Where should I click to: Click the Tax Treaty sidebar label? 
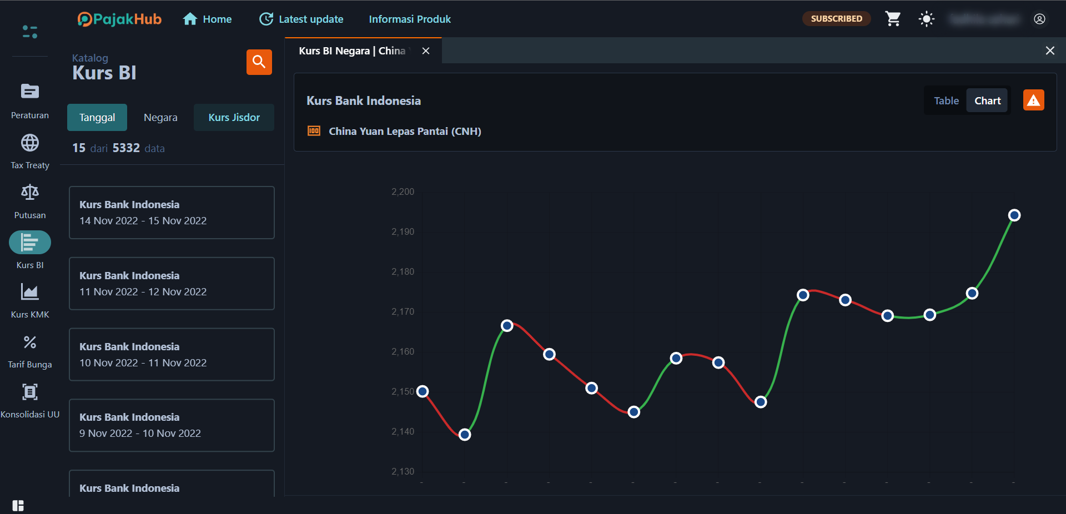pos(30,165)
